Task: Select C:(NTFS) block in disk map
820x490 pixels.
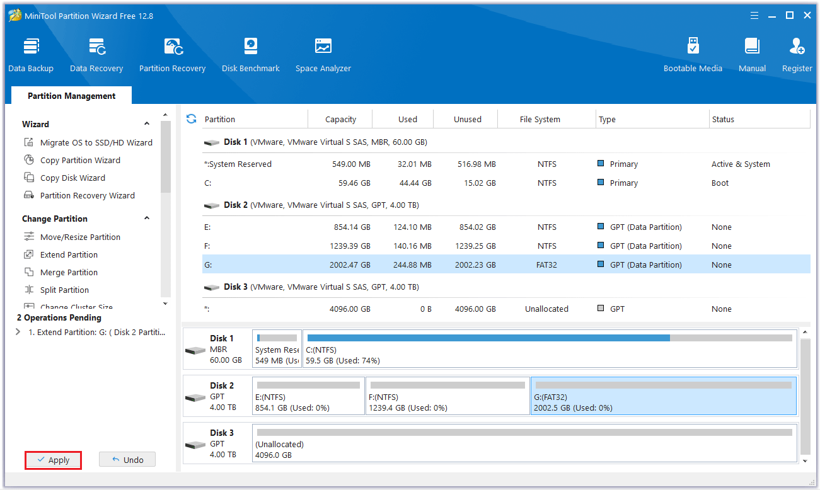Action: 550,348
